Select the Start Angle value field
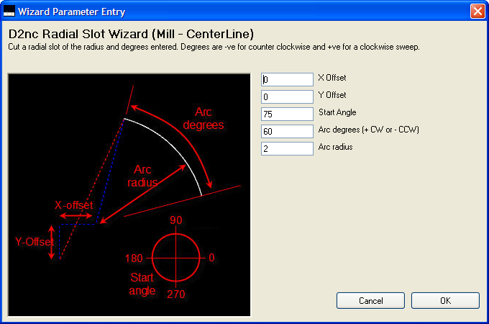The height and width of the screenshot is (324, 489). [x=287, y=114]
